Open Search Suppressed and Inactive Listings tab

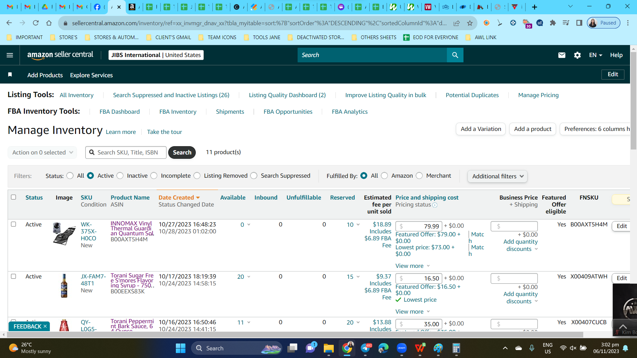point(171,95)
